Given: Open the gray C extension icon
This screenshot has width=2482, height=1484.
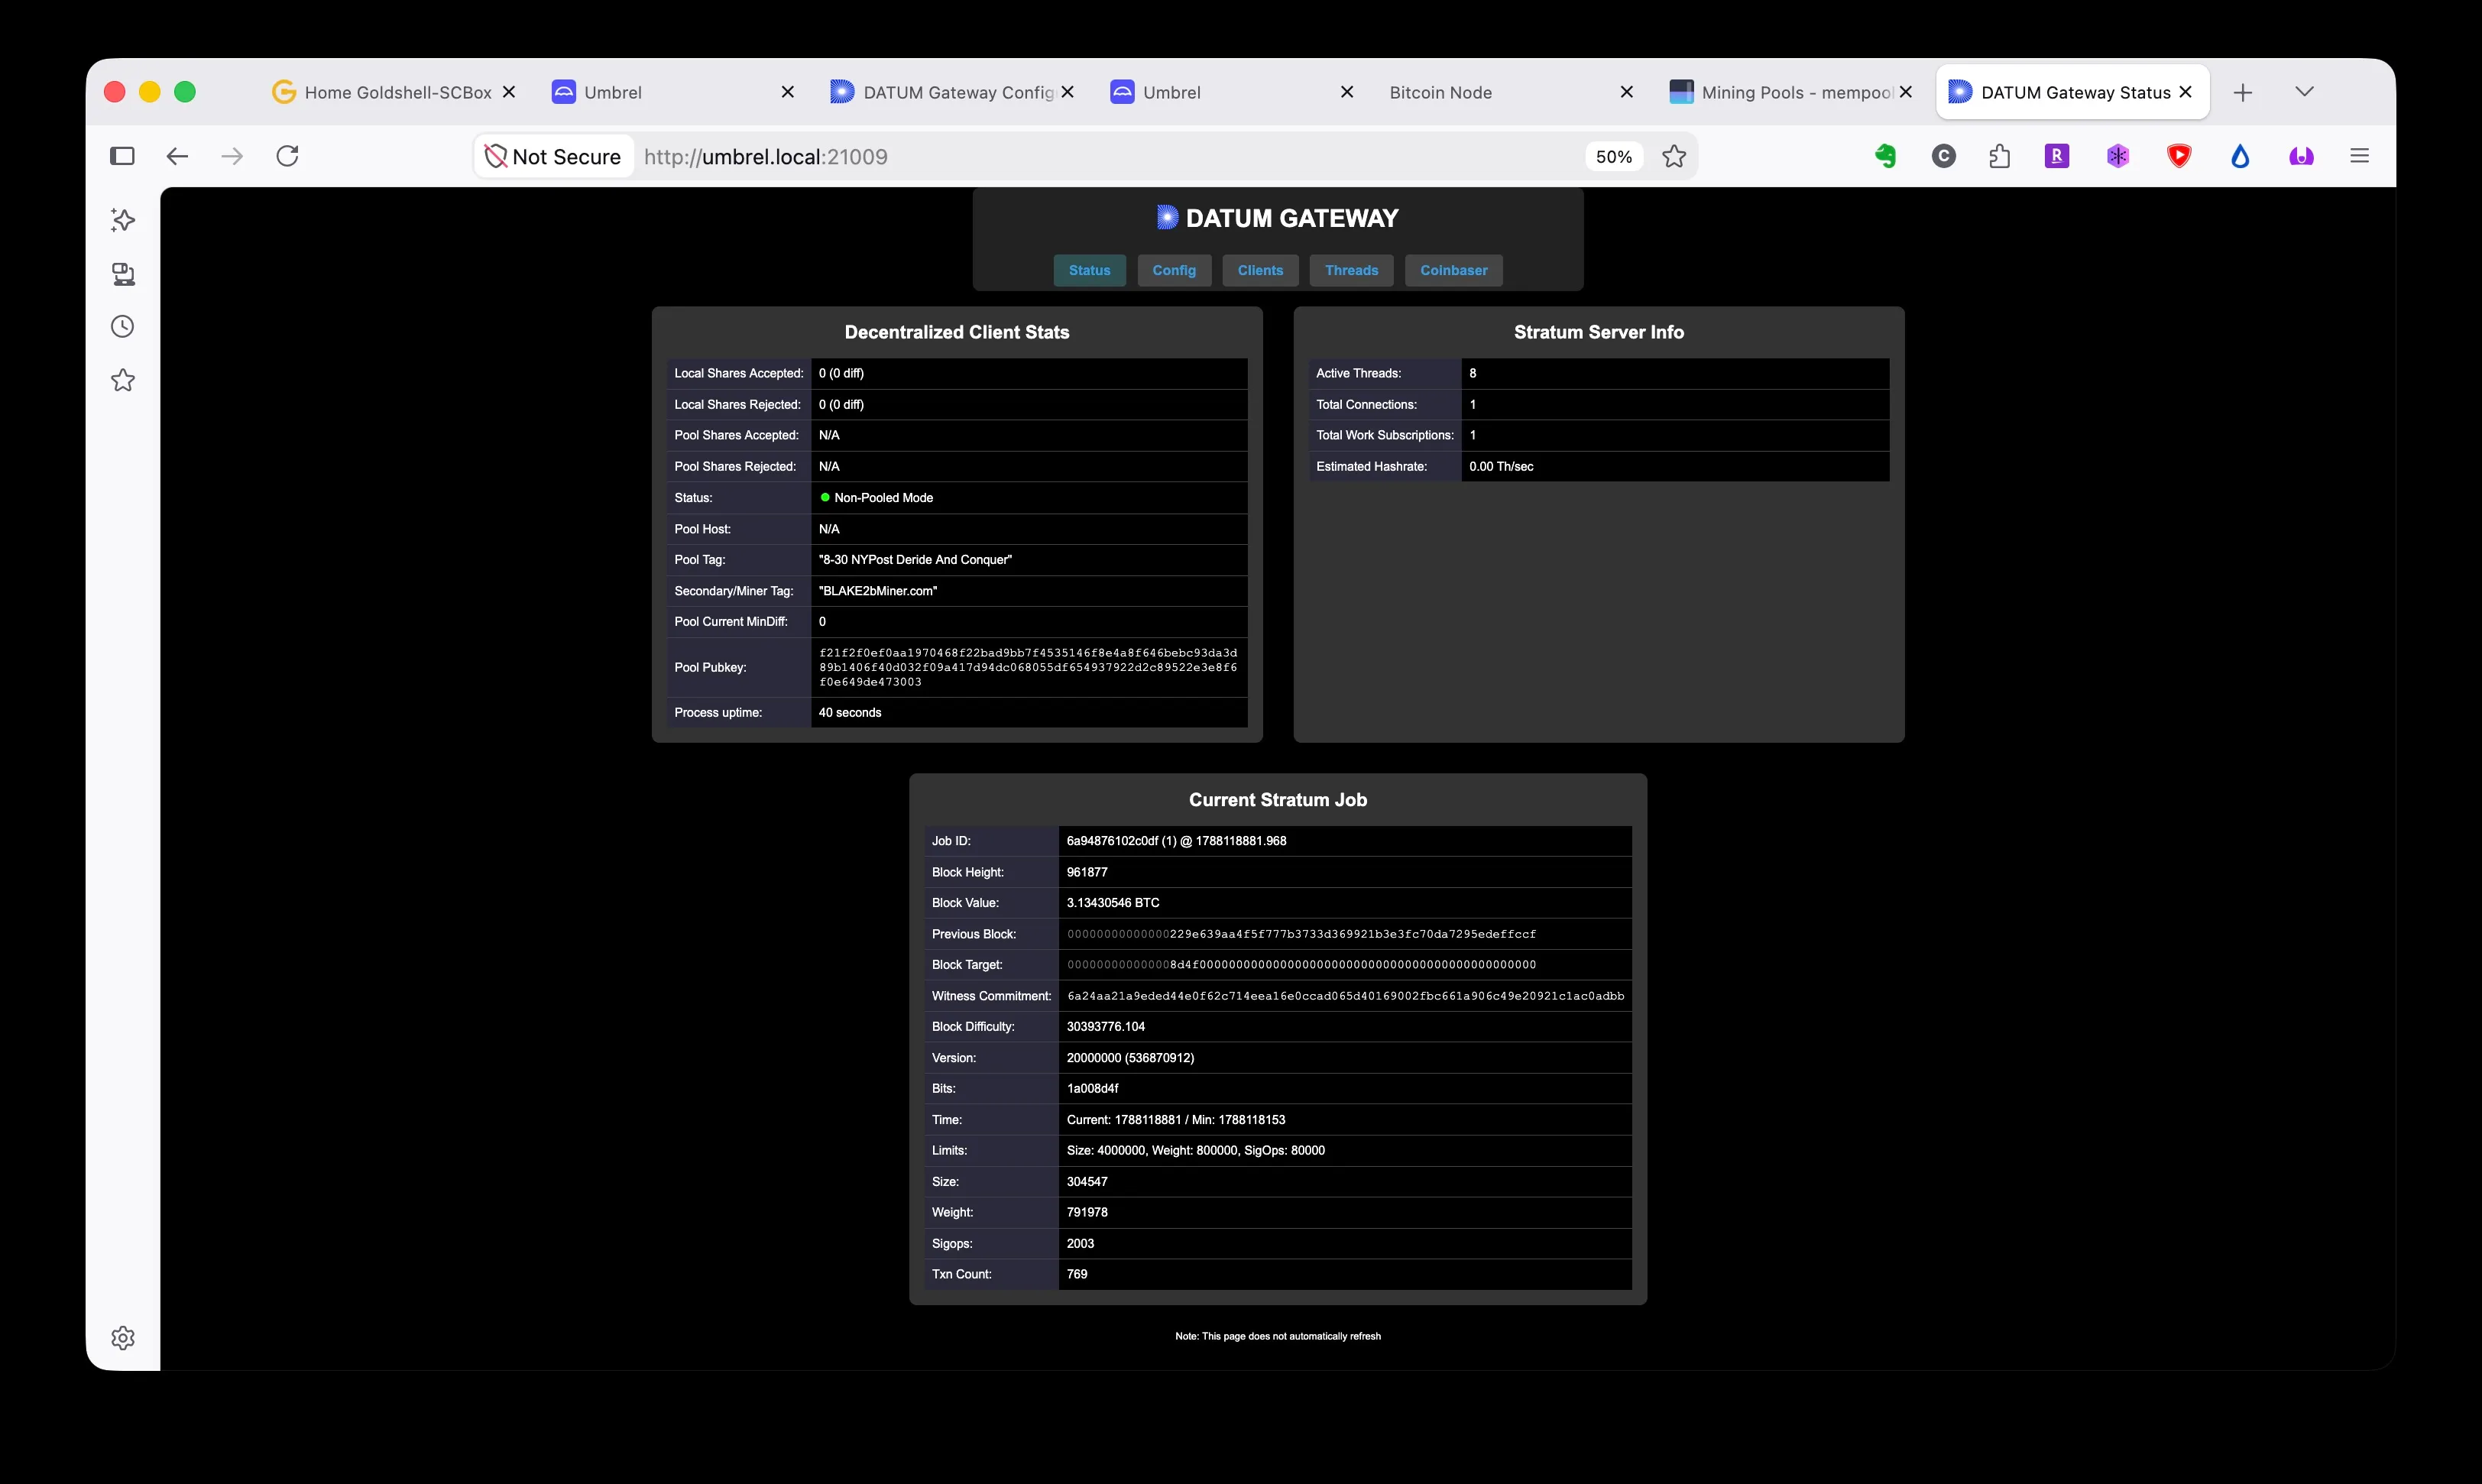Looking at the screenshot, I should (1944, 156).
